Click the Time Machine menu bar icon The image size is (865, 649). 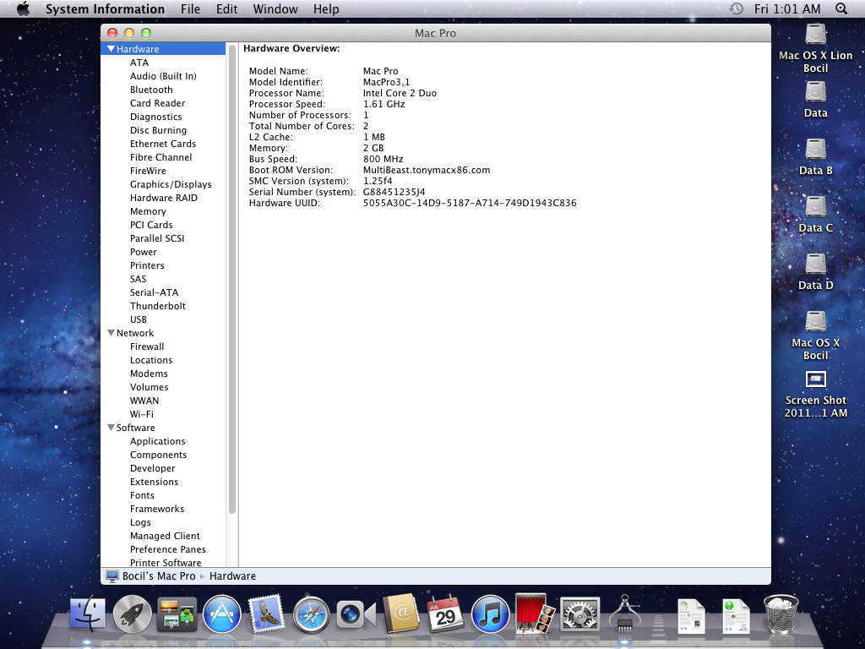coord(737,8)
